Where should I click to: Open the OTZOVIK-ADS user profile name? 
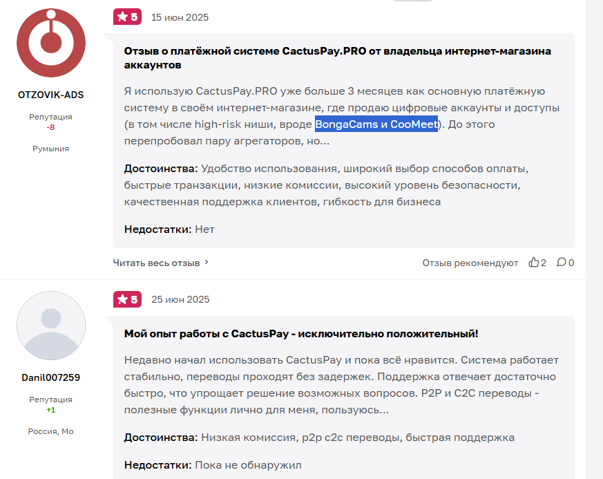tap(50, 95)
